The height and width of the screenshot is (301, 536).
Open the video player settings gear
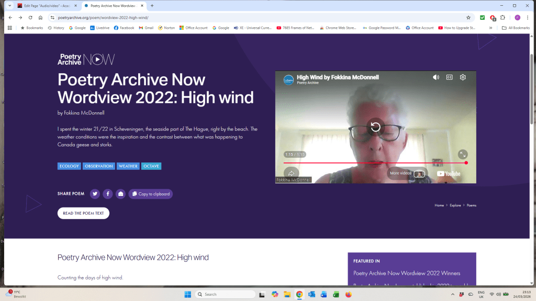click(x=463, y=77)
